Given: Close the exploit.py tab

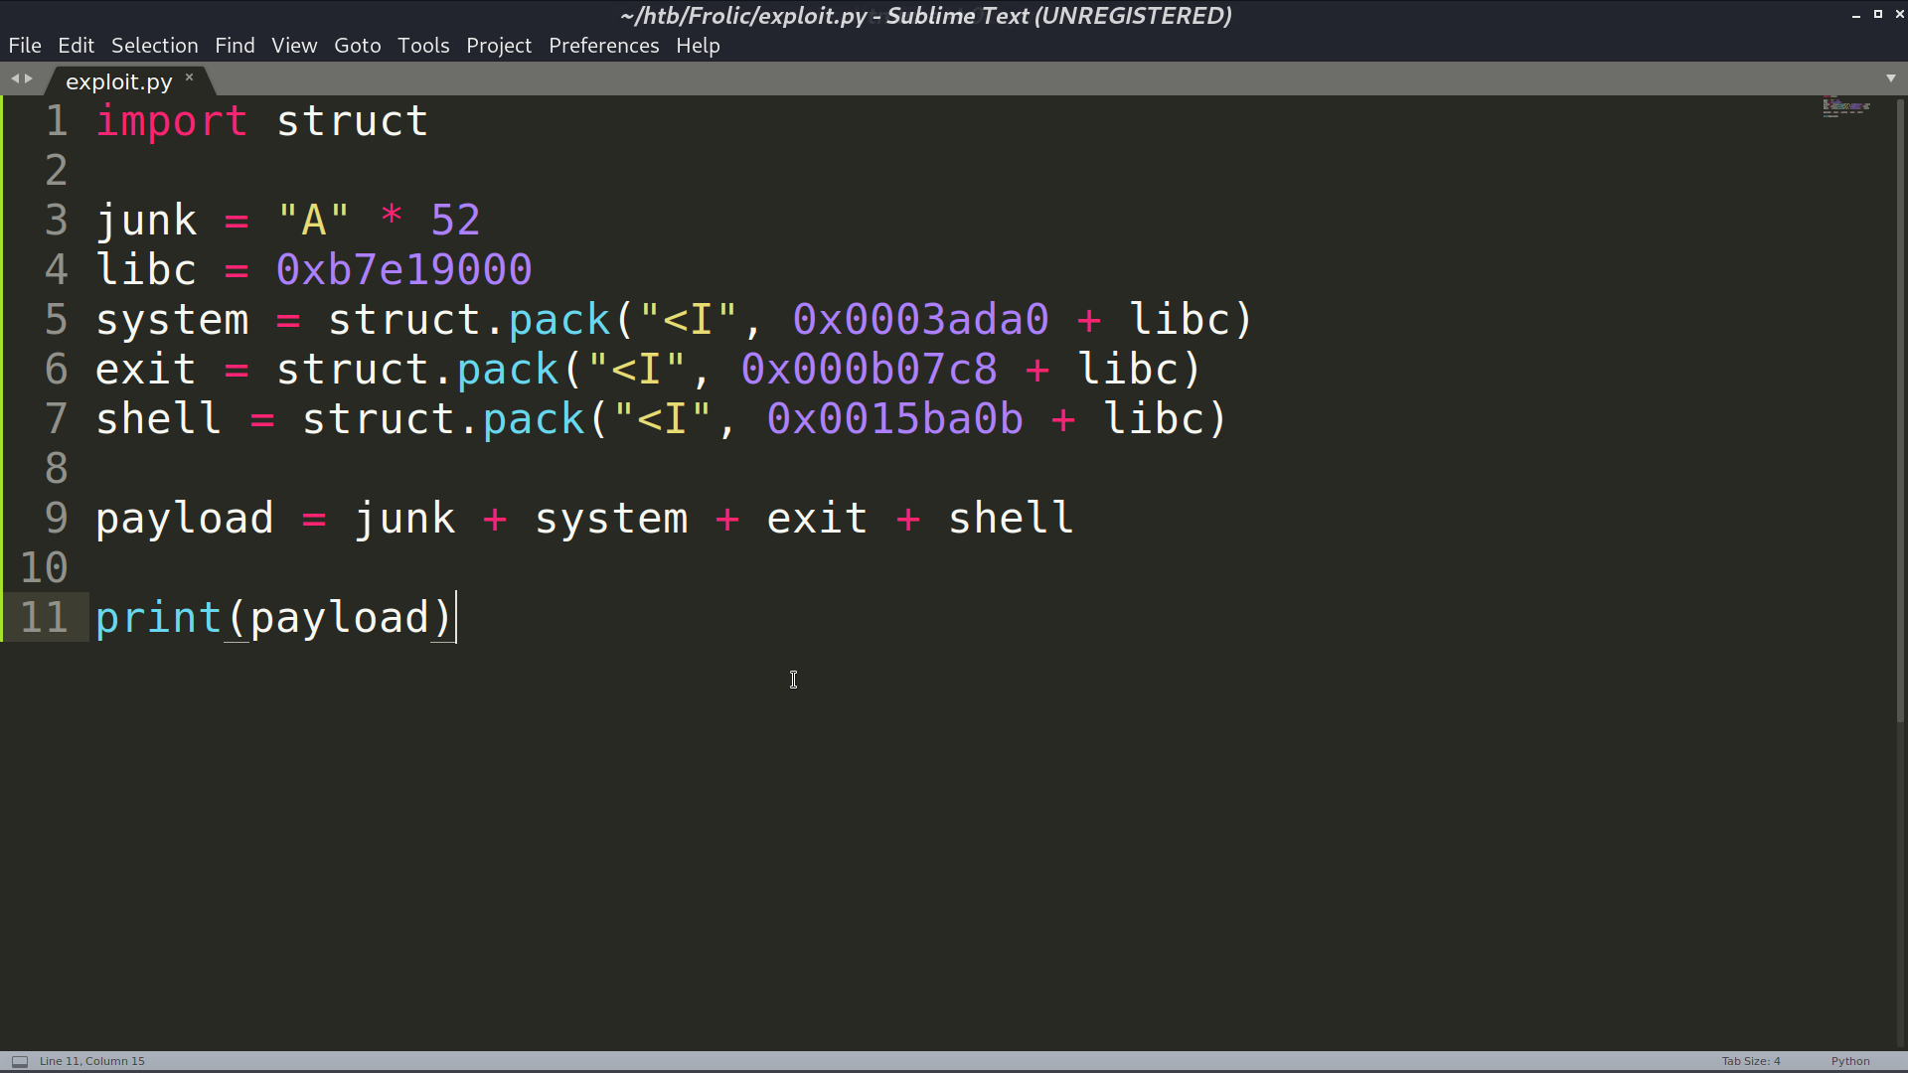Looking at the screenshot, I should point(189,77).
